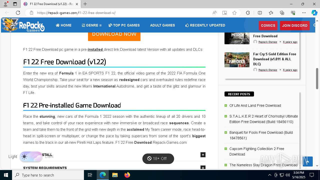Open Collections panel
The image size is (320, 180).
[x=282, y=13]
